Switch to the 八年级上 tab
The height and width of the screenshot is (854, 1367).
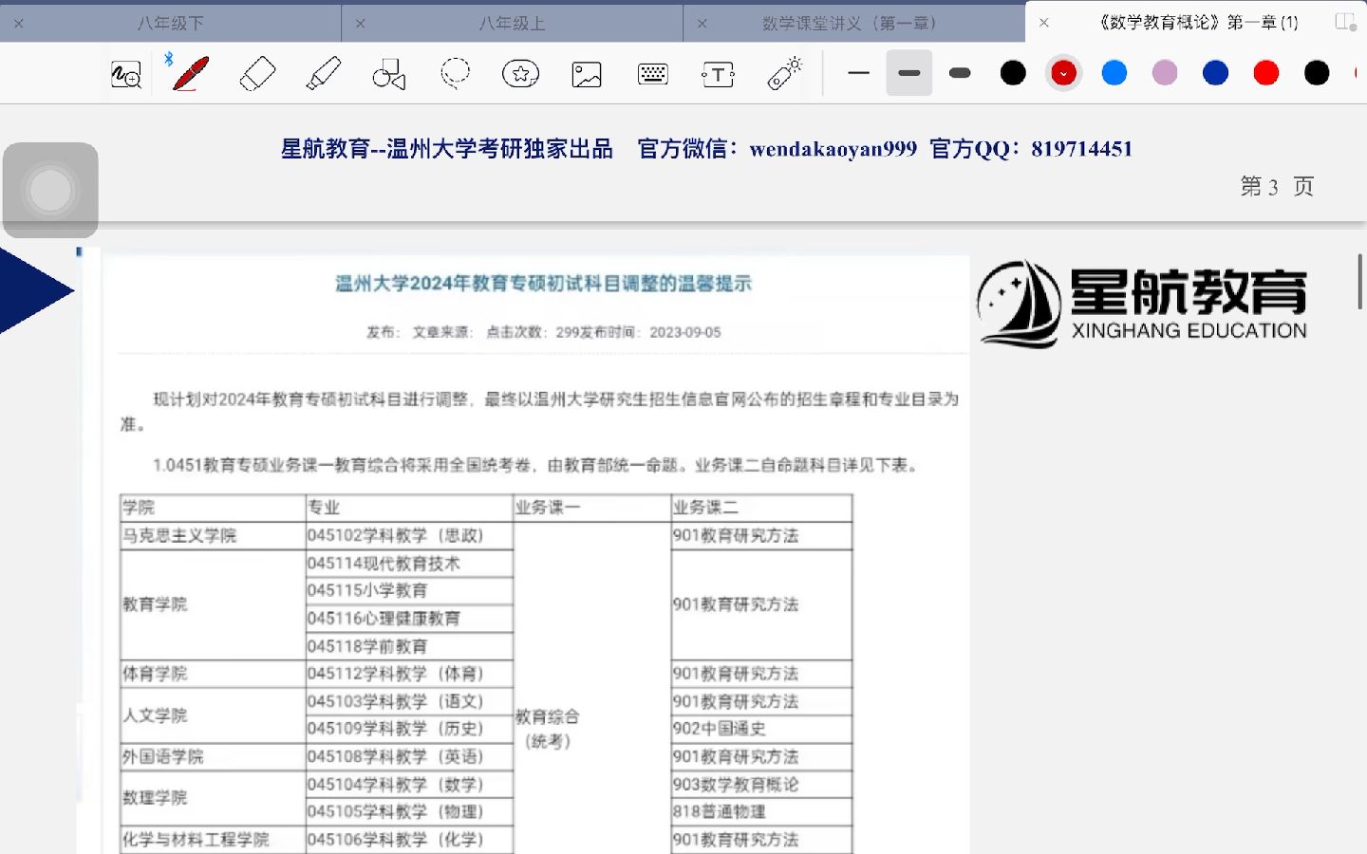513,23
